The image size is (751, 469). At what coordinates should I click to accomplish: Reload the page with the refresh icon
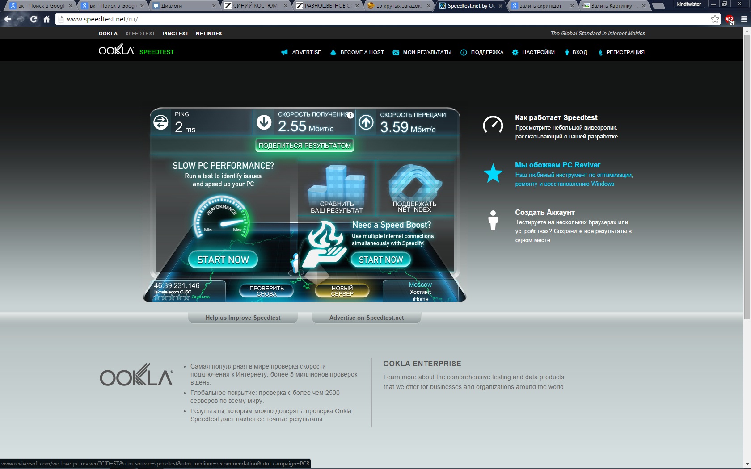click(34, 19)
